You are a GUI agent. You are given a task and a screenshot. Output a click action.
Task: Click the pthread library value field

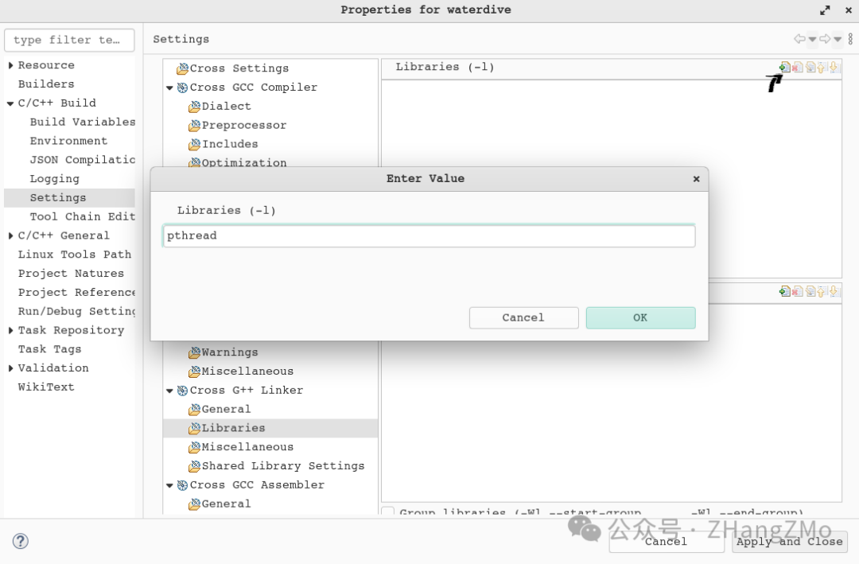tap(429, 235)
